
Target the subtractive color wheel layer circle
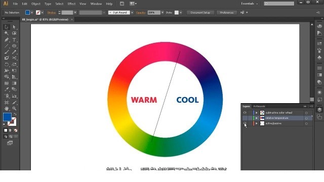pos(306,113)
